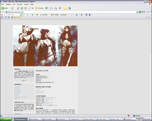The width and height of the screenshot is (152, 121).
Task: Switch to SmartFTP taskbar window
Action: (129, 119)
